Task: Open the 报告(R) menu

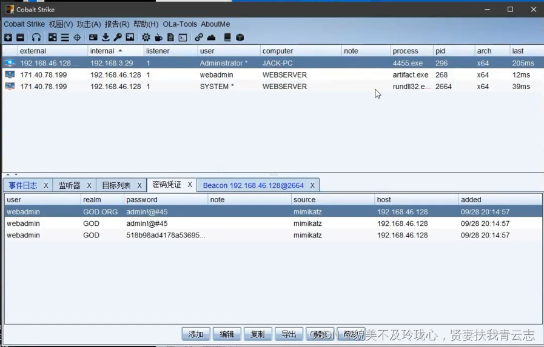Action: [x=117, y=24]
